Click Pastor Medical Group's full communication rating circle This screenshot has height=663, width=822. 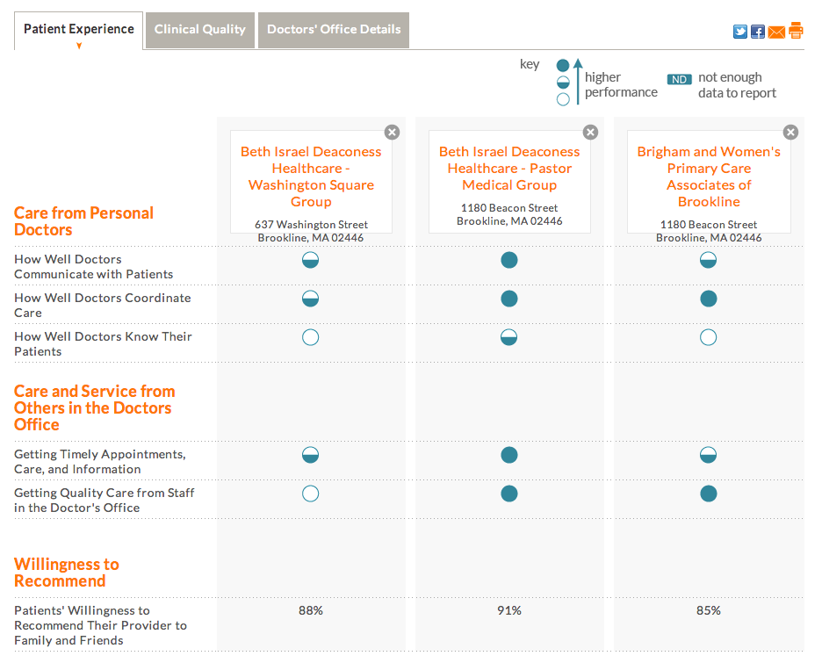pyautogui.click(x=509, y=260)
